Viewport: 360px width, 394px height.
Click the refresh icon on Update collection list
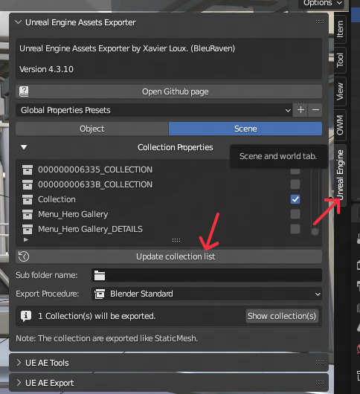[x=24, y=256]
